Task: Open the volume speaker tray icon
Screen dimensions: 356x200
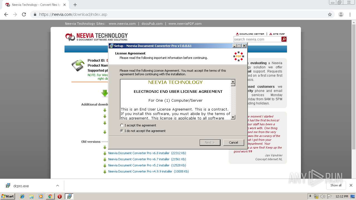Action: click(x=323, y=196)
